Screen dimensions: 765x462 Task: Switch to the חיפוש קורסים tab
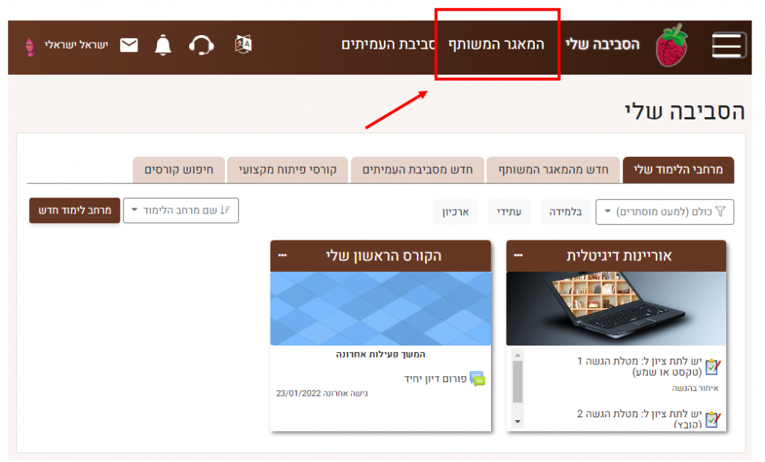178,170
